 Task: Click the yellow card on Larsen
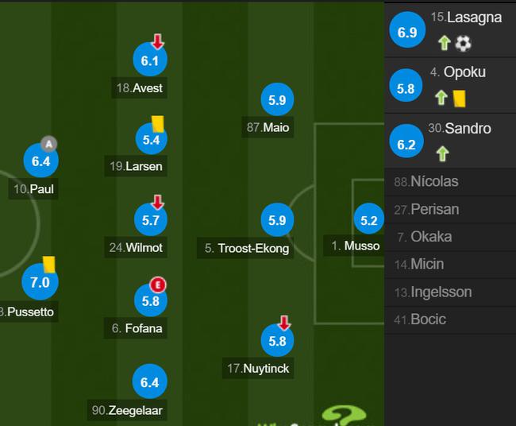pyautogui.click(x=158, y=124)
